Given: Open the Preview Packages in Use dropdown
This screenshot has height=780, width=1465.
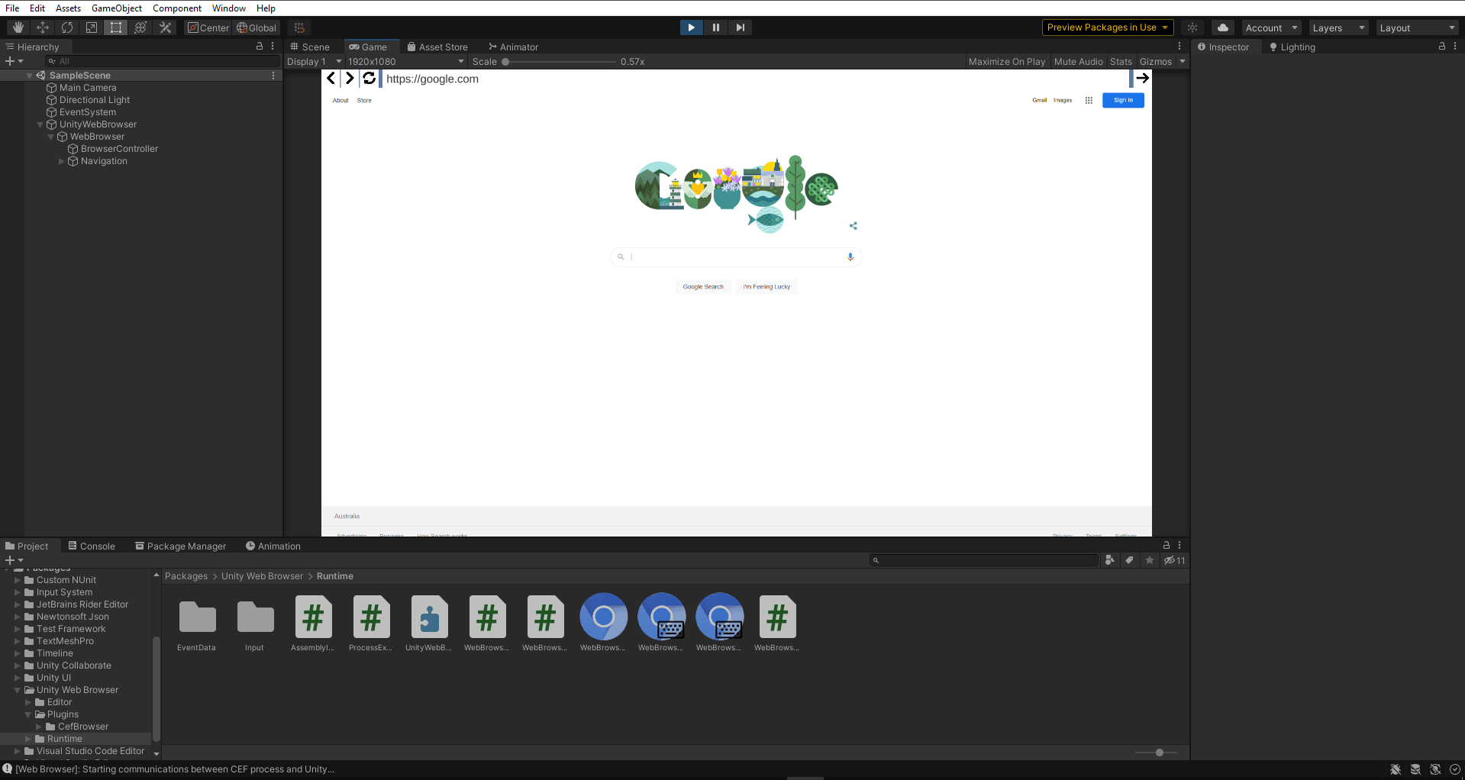Looking at the screenshot, I should pyautogui.click(x=1107, y=27).
